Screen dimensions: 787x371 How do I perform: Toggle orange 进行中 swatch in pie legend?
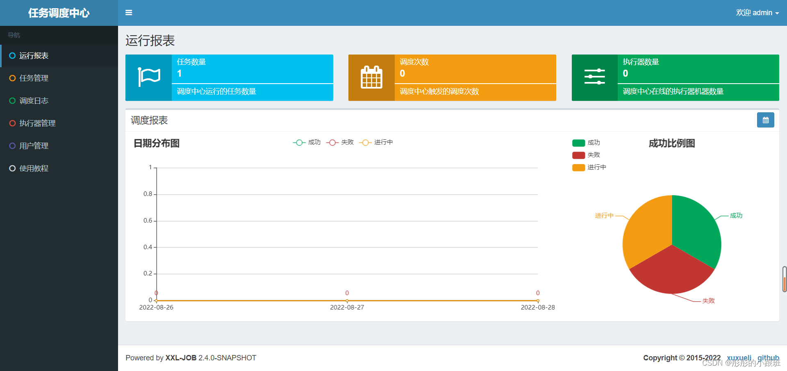(578, 167)
